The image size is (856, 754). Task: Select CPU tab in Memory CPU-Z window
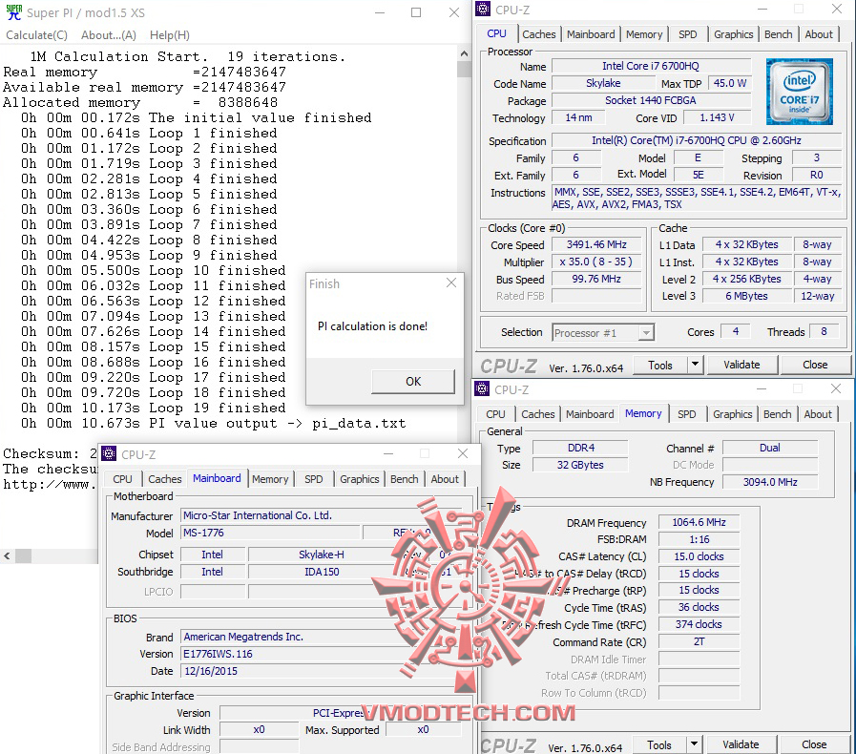point(495,414)
